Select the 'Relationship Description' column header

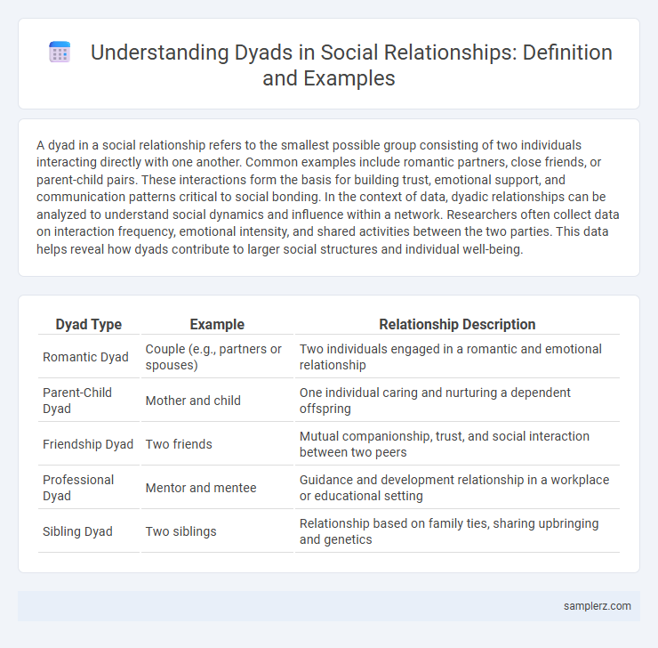pos(457,324)
